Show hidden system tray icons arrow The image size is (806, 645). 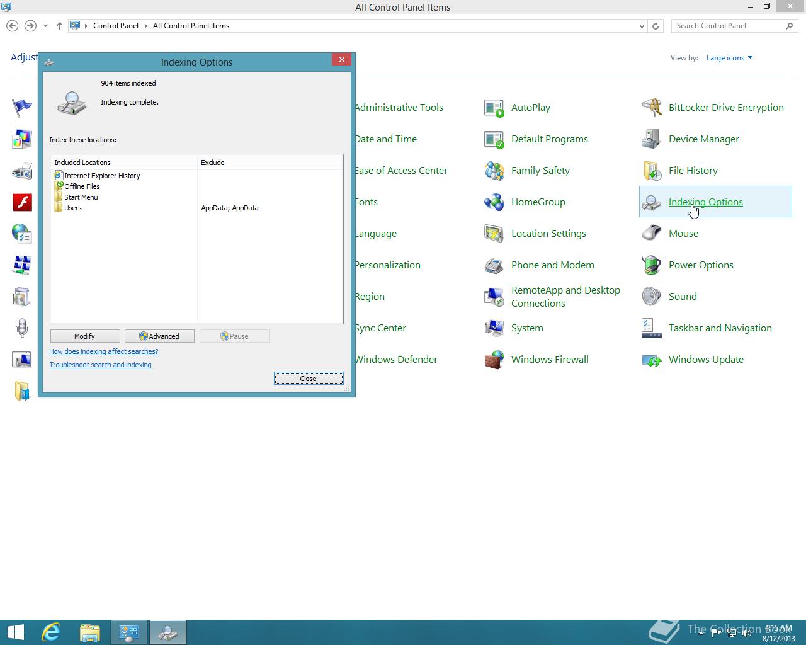(x=701, y=633)
